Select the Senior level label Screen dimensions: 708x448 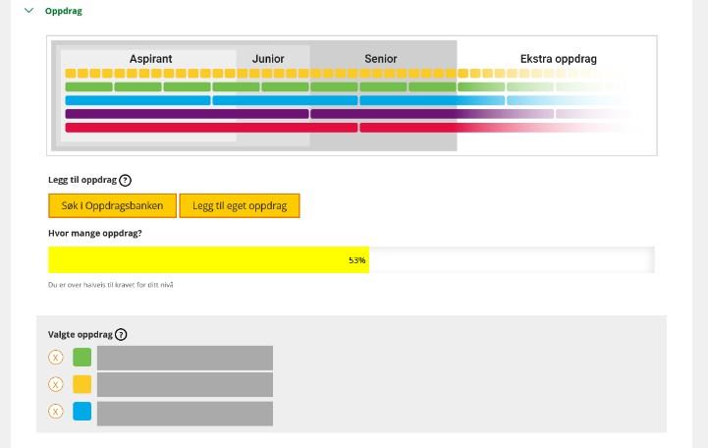click(x=381, y=59)
